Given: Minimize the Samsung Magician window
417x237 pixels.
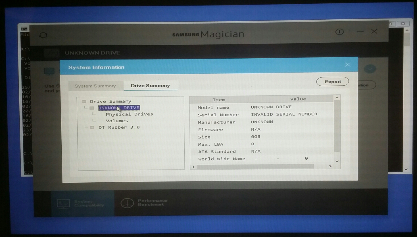Looking at the screenshot, I should tap(360, 32).
